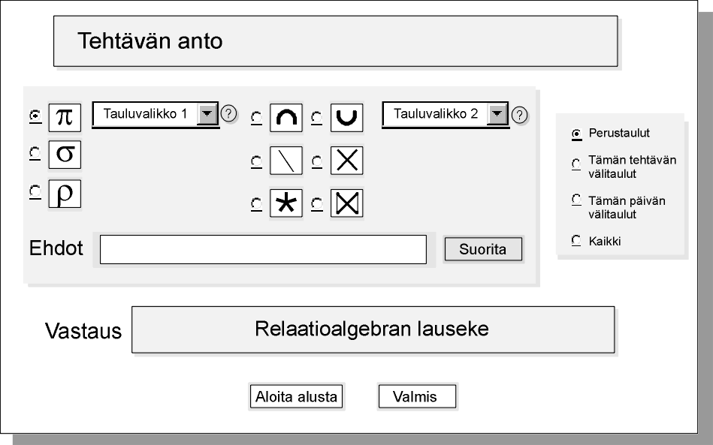Select the natural join asterisk icon

click(x=286, y=203)
